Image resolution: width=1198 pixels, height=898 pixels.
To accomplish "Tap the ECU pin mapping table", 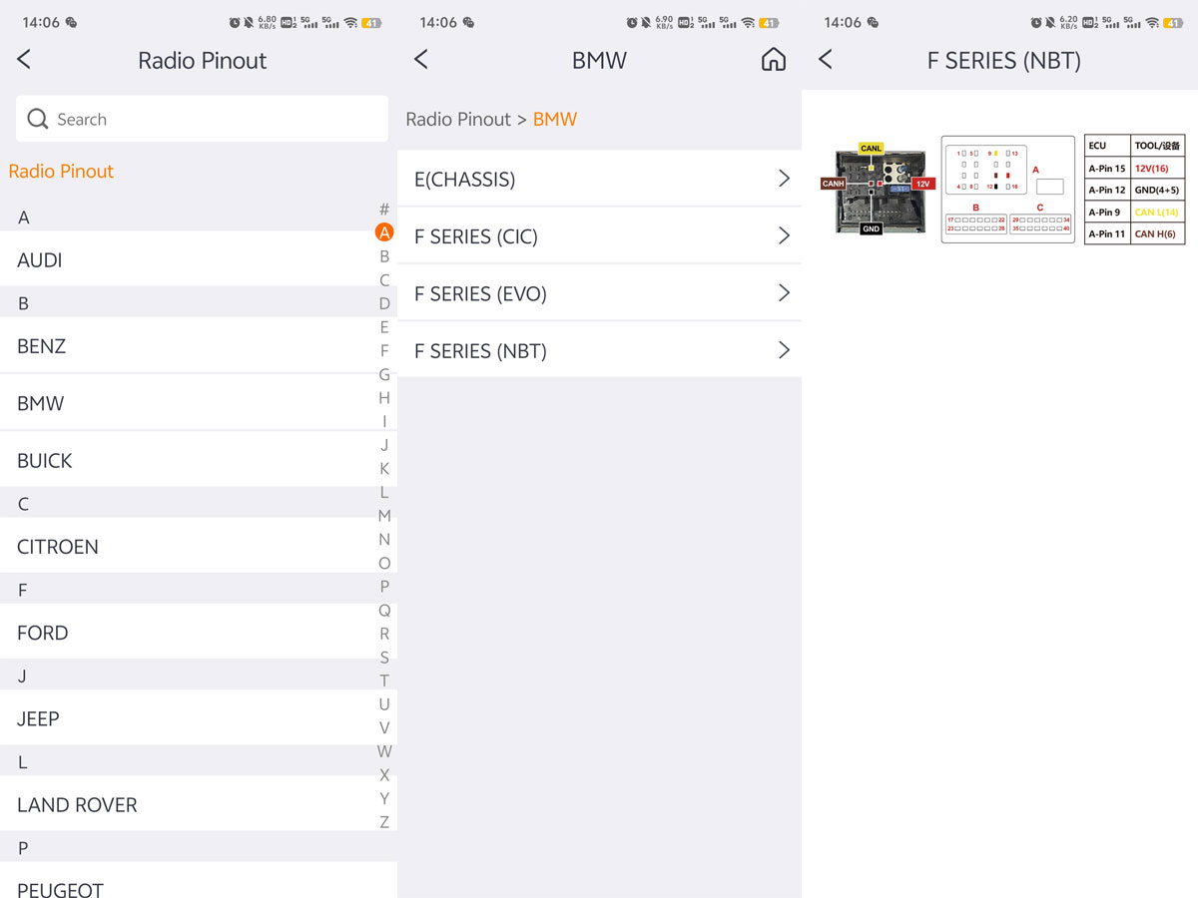I will click(1134, 190).
